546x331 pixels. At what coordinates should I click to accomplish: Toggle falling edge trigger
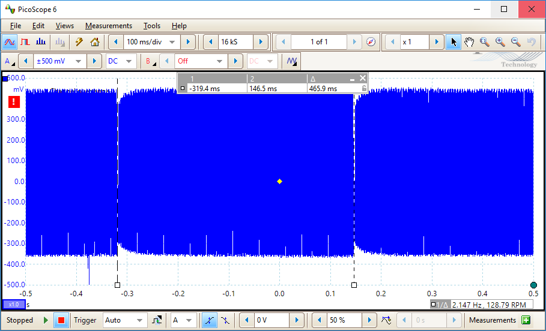point(225,320)
